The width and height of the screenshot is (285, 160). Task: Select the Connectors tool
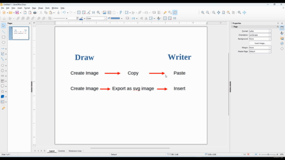pos(3,59)
